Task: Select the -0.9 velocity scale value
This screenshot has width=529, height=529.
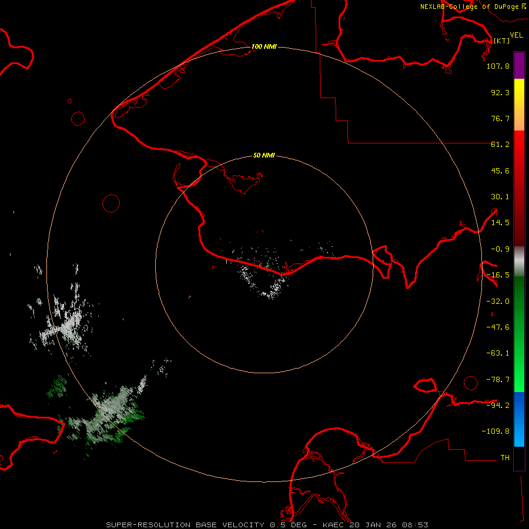Action: (x=500, y=249)
